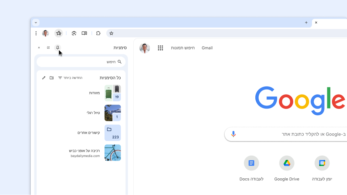Open the Chrome three-dot menu

pos(36,33)
